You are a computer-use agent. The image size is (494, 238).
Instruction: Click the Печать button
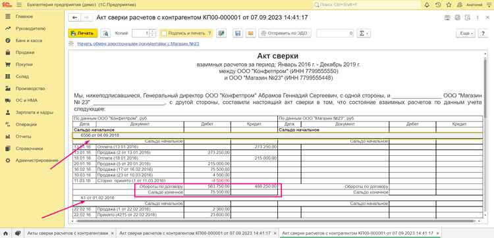[83, 34]
